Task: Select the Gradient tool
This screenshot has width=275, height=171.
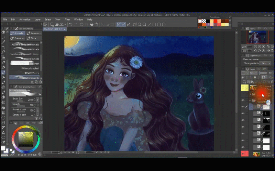Action: coord(3,112)
